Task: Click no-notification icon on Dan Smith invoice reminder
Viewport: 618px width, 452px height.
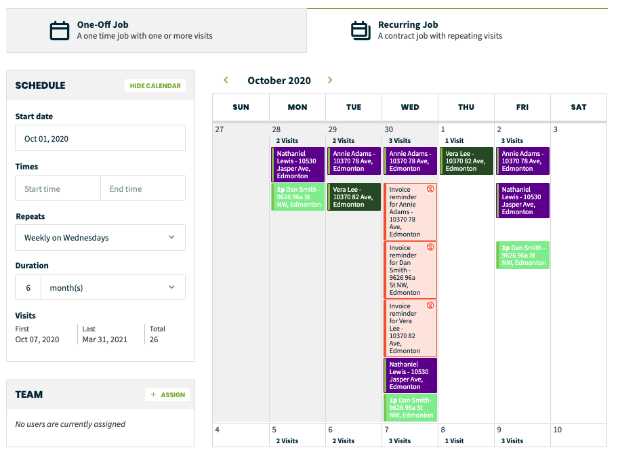Action: tap(430, 247)
